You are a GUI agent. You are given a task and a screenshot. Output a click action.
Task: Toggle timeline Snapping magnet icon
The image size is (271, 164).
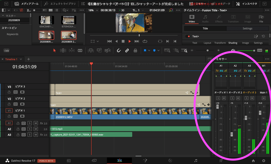point(119,50)
